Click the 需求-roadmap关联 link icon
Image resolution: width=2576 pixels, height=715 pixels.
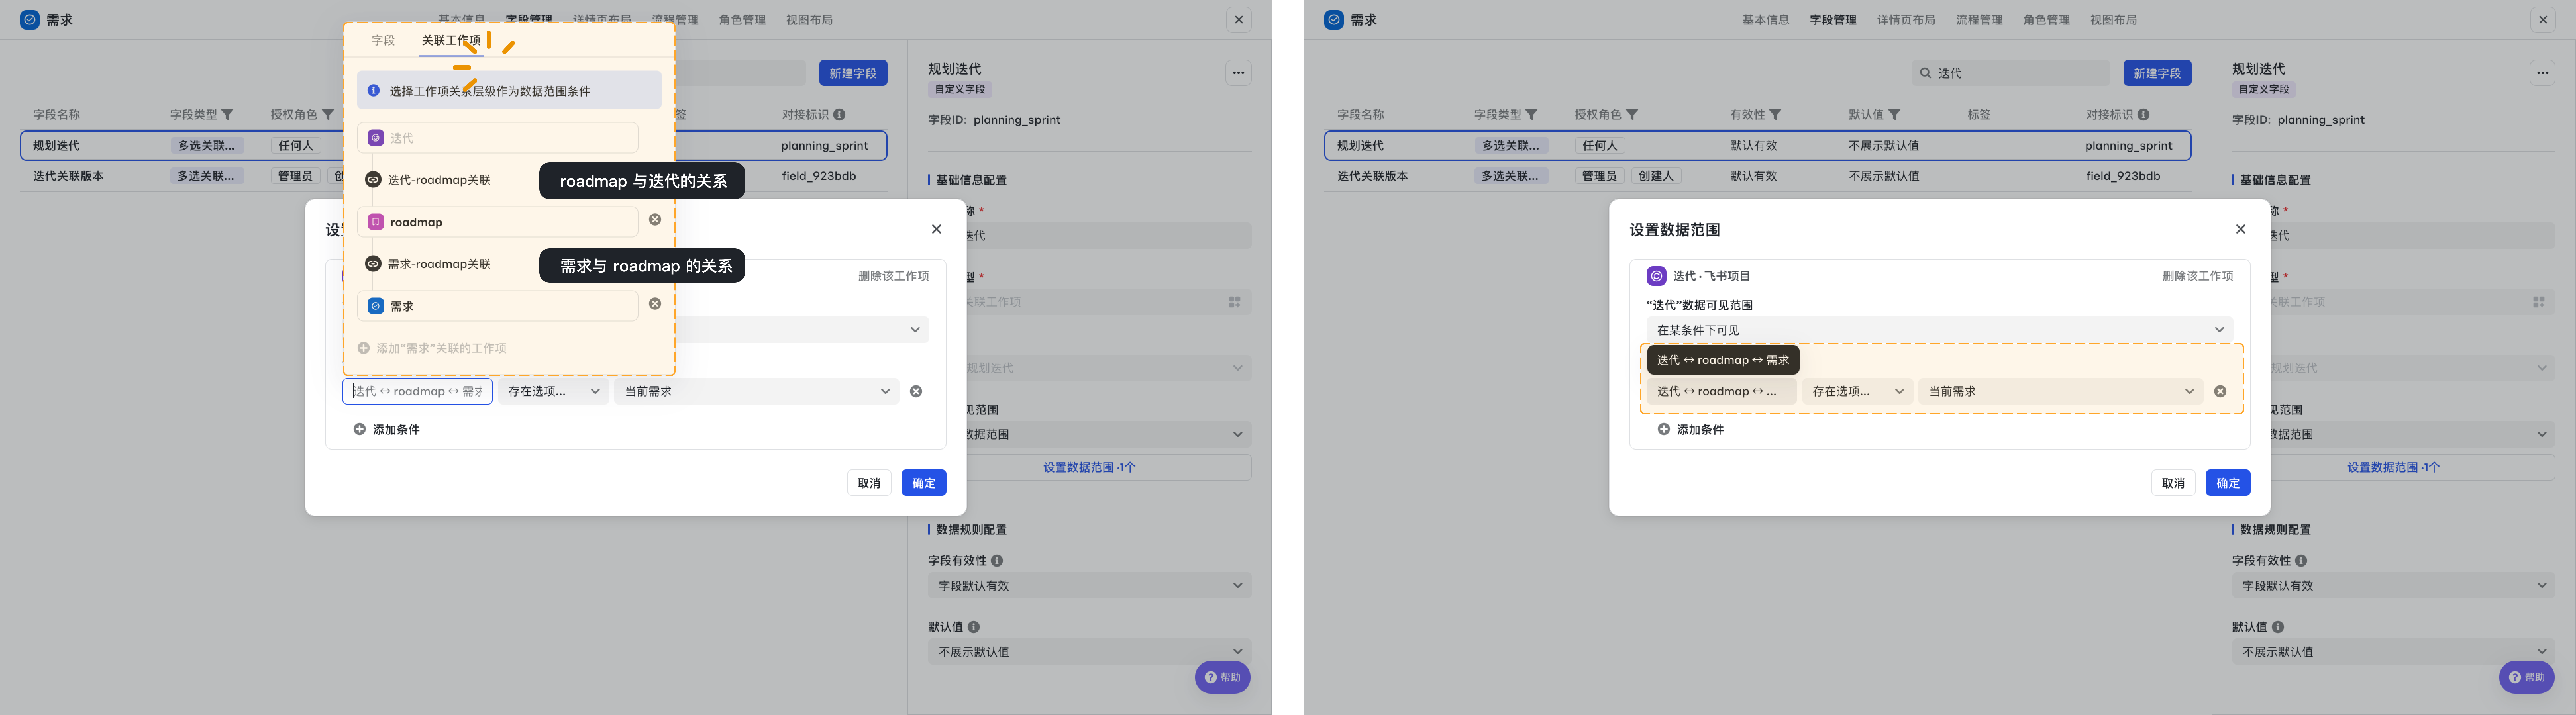click(373, 264)
